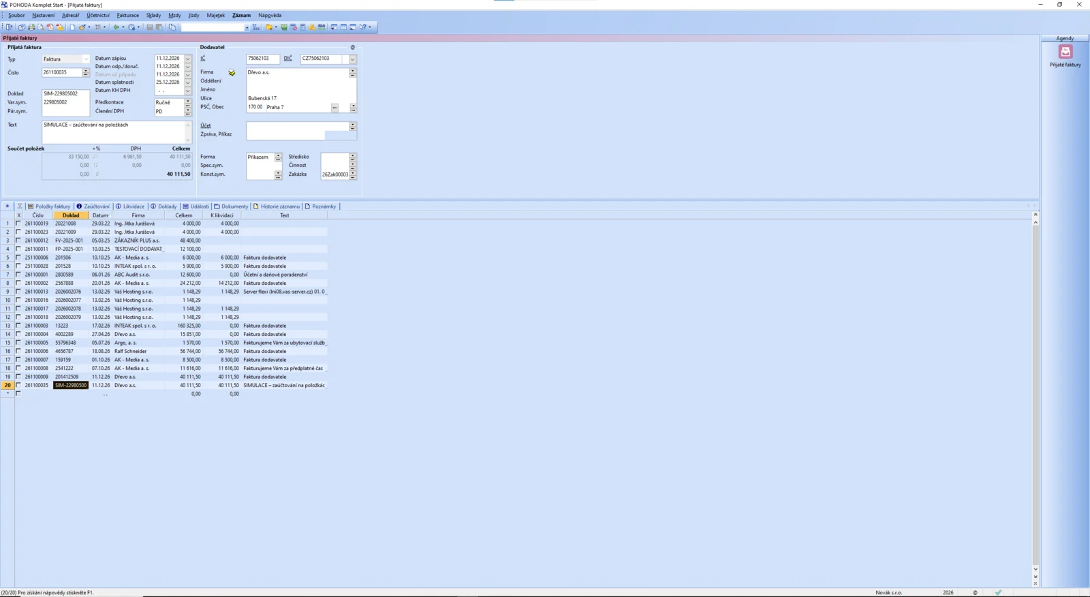
Task: Sort by the Firma column header
Action: point(138,215)
